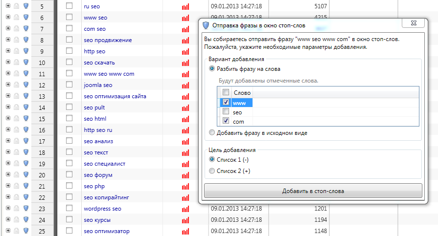Click the lock icon in row 17
Viewport: 438px width, 236px height.
[17, 141]
